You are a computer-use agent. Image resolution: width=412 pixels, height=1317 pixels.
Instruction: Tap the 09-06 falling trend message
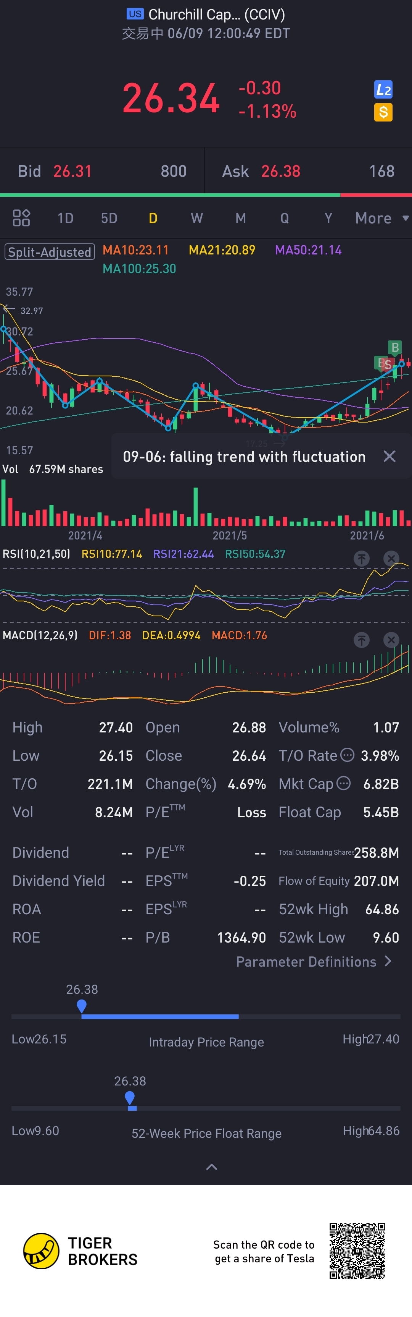[x=244, y=457]
